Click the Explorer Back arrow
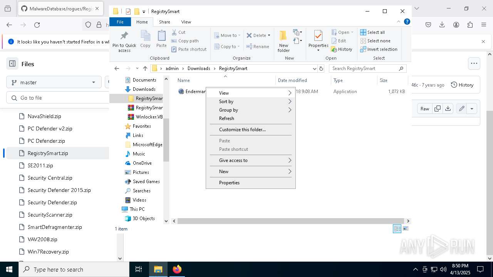The image size is (493, 277). pyautogui.click(x=117, y=68)
